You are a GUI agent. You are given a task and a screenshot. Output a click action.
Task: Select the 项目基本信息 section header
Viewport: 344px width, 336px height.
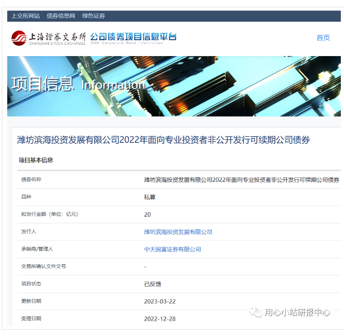click(x=36, y=160)
